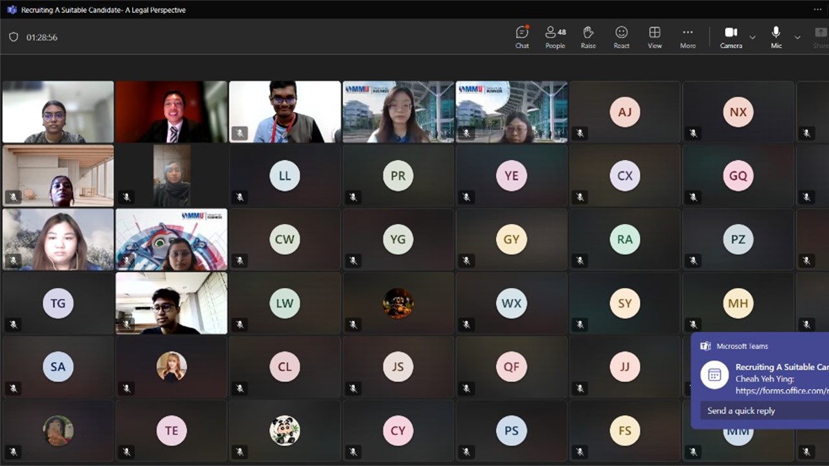Select participant tile CY
This screenshot has height=466, width=829.
point(398,430)
